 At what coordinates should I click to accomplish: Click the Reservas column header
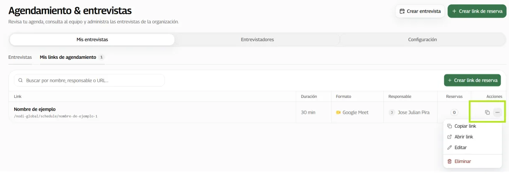point(454,97)
